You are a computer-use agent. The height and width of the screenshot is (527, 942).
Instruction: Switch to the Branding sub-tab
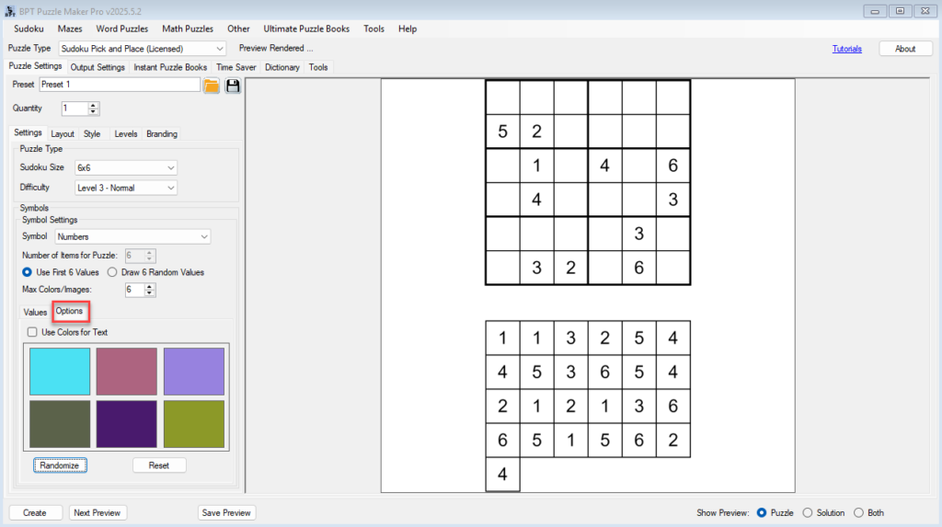[162, 134]
